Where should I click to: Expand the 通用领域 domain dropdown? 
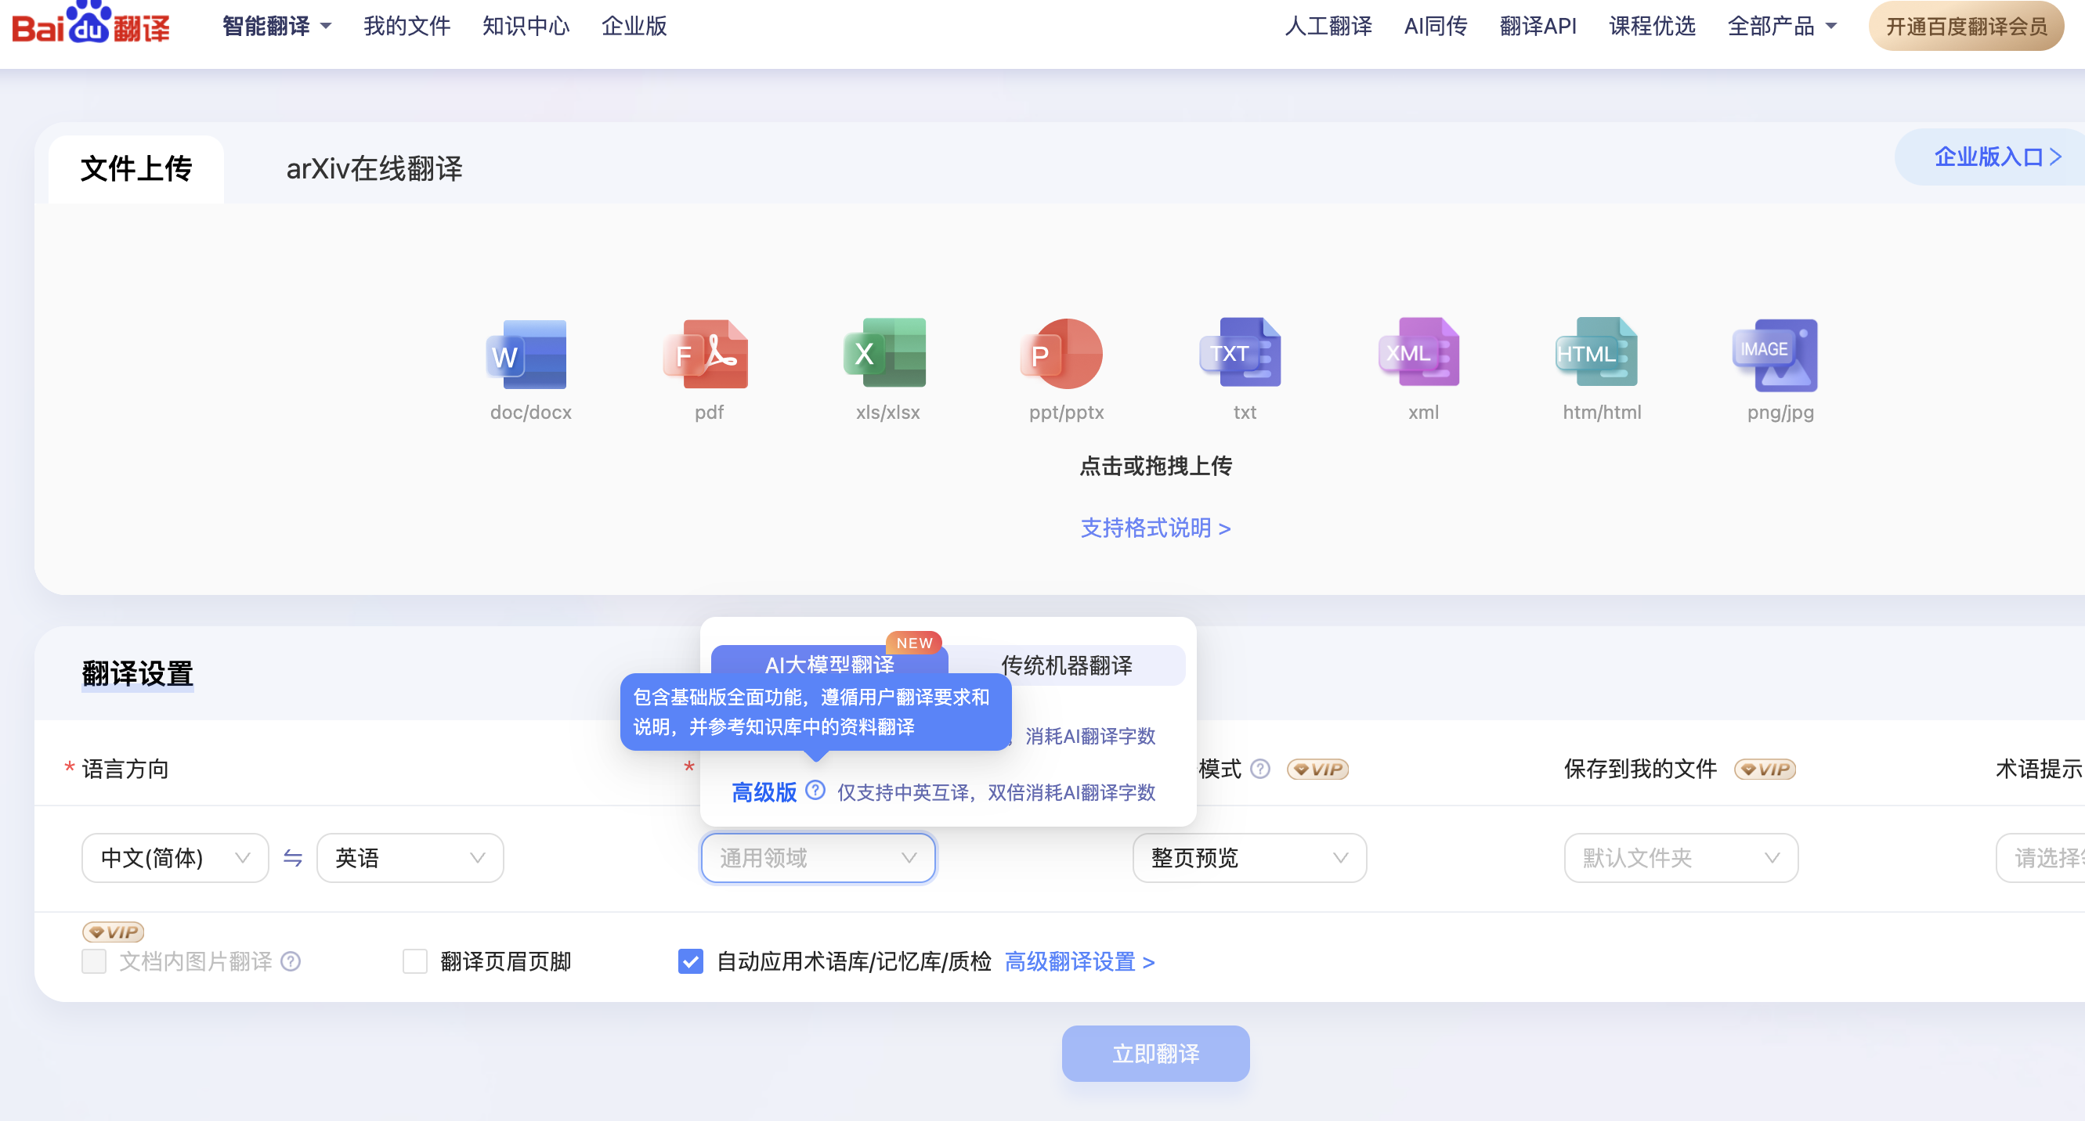pyautogui.click(x=815, y=856)
